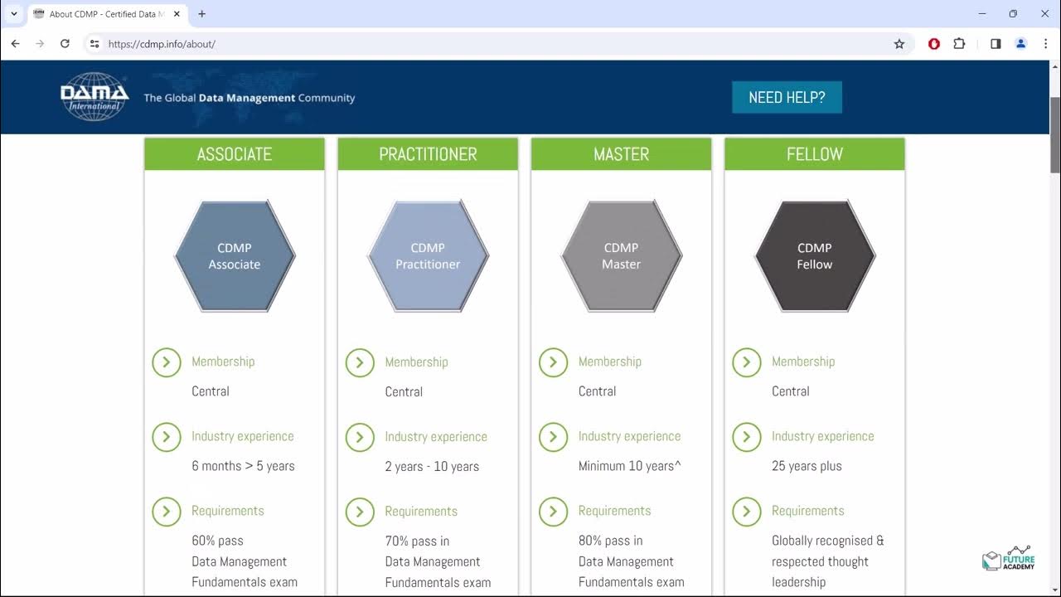This screenshot has height=597, width=1061.
Task: Restore down the browser window
Action: click(x=1013, y=14)
